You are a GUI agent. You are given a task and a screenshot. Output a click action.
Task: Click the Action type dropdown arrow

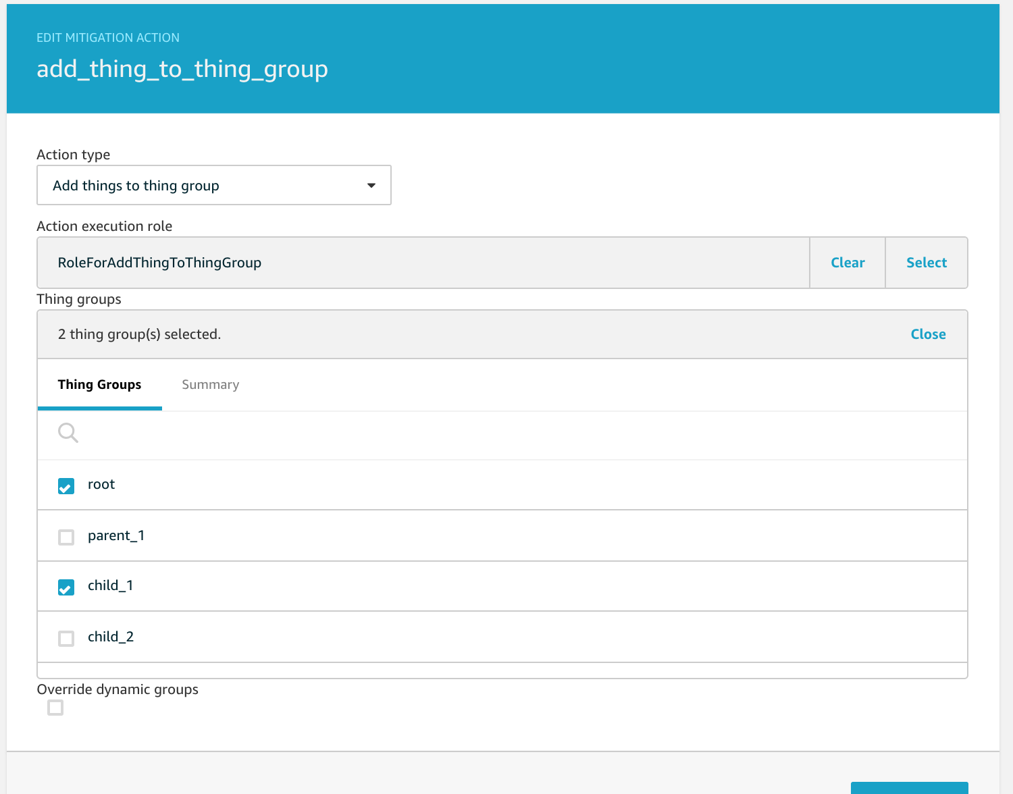(371, 186)
